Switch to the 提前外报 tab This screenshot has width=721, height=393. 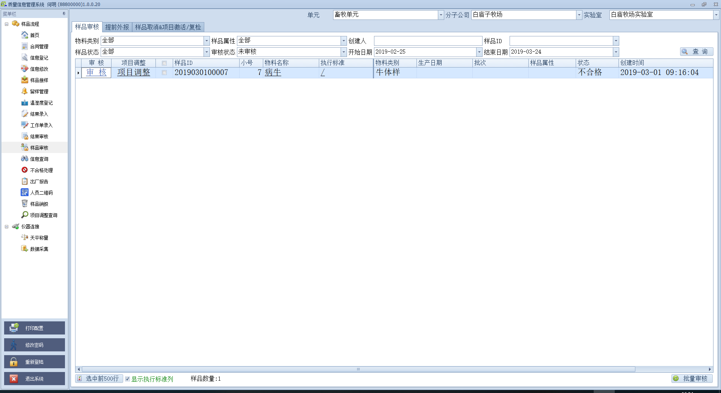coord(117,27)
